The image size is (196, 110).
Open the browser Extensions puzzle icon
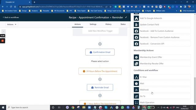(x=181, y=7)
